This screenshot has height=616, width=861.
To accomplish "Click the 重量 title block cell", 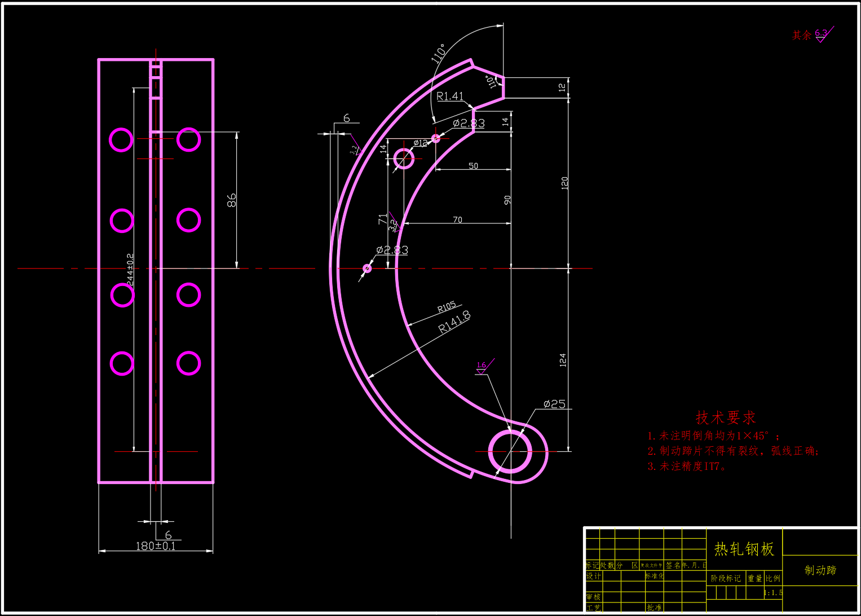I will (755, 578).
